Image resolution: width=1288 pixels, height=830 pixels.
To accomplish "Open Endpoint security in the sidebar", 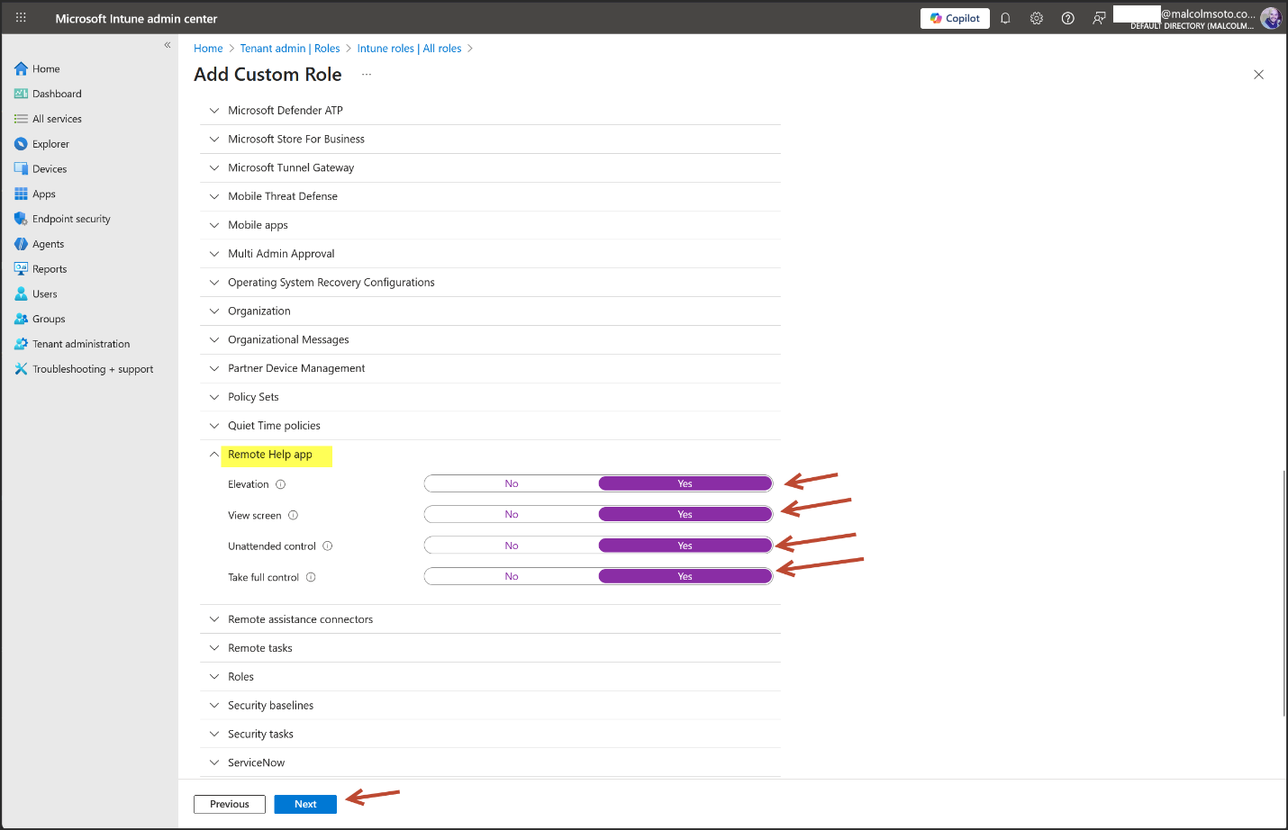I will [71, 219].
